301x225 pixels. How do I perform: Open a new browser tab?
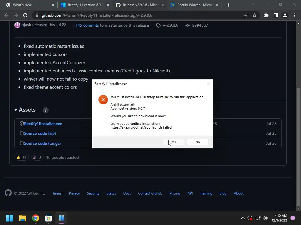point(228,5)
